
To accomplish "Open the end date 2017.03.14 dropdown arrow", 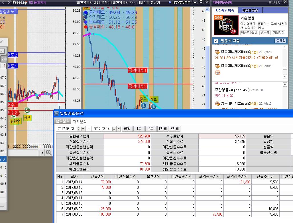I will point(119,129).
